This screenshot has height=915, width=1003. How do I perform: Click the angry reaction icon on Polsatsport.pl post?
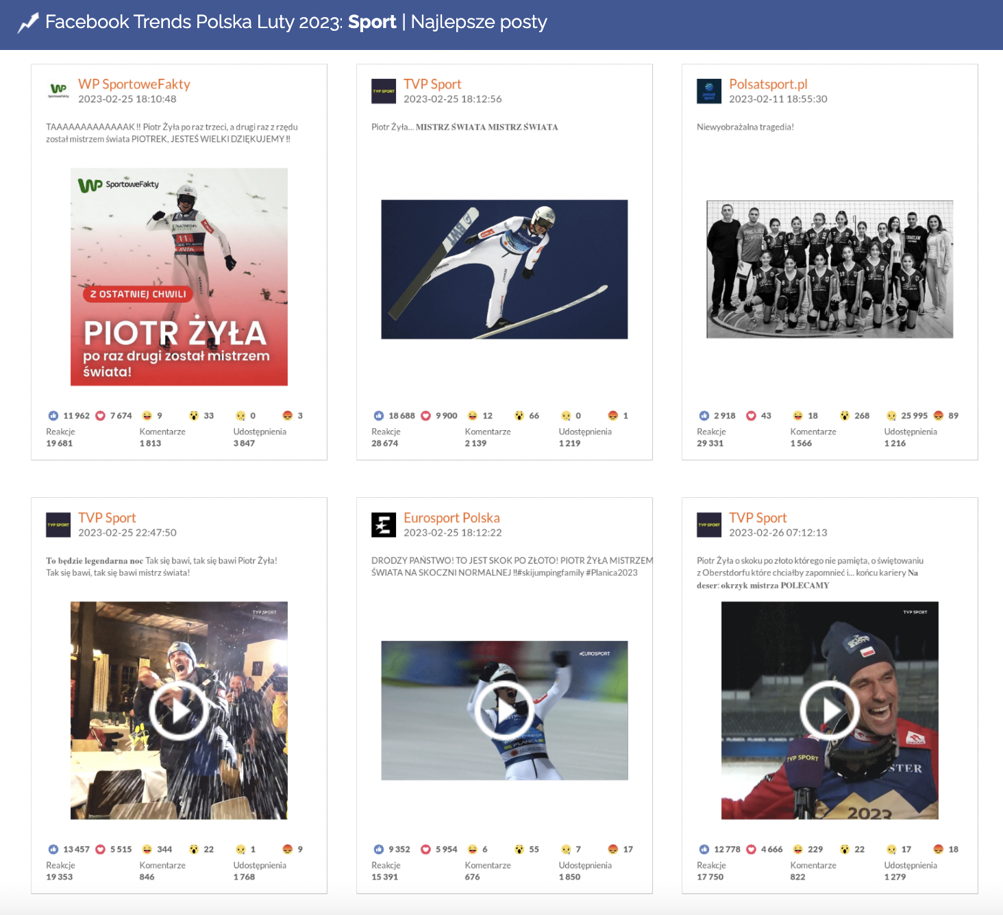(x=939, y=416)
